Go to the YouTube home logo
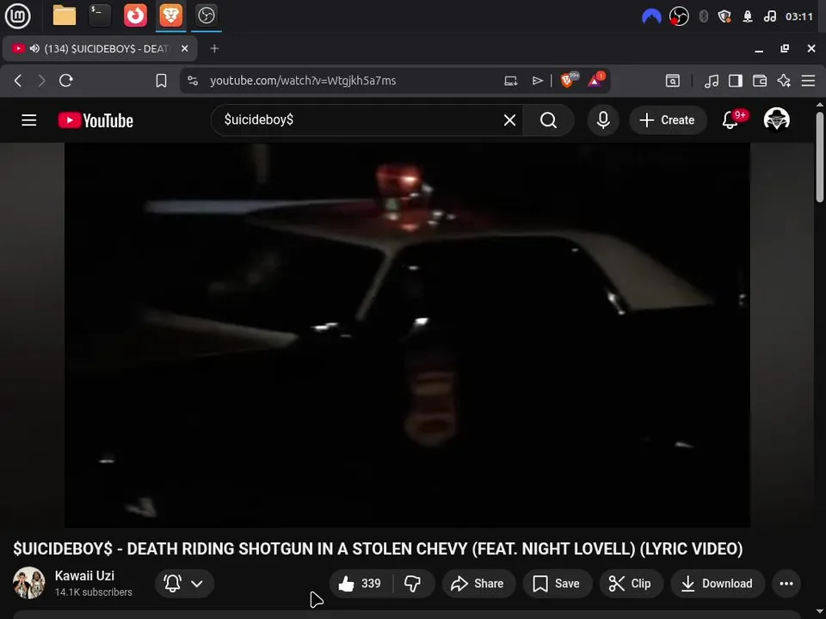 96,120
